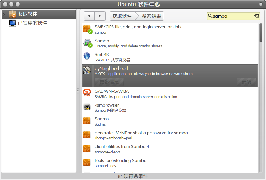Click the Samba shares app icon
The height and width of the screenshot is (180, 266).
point(88,43)
